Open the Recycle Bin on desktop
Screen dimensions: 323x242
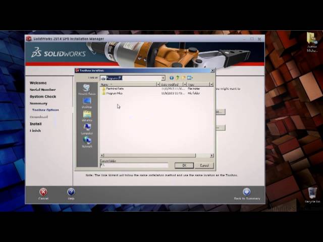(x=312, y=195)
